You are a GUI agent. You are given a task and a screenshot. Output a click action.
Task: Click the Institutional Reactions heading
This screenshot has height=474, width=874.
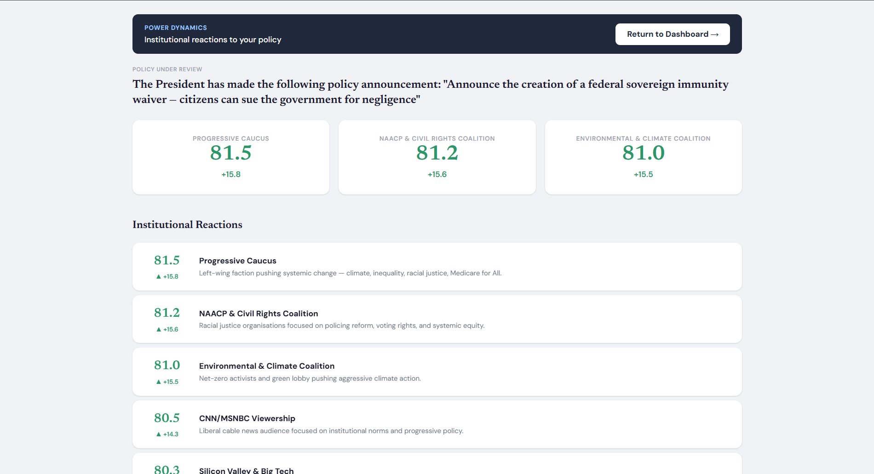pos(187,224)
